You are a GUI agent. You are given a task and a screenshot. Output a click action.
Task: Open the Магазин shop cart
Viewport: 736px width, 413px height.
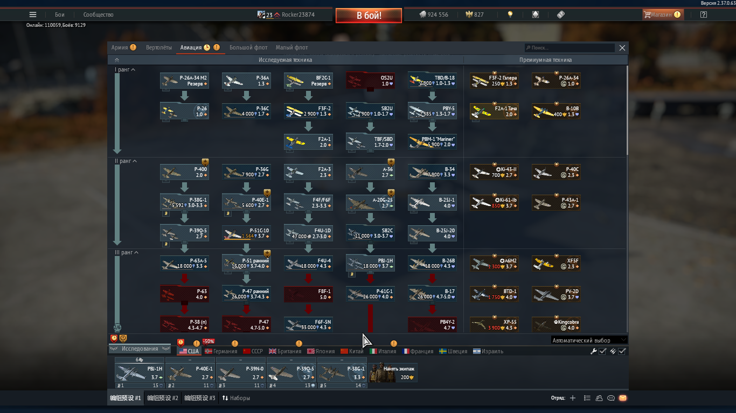tap(662, 15)
